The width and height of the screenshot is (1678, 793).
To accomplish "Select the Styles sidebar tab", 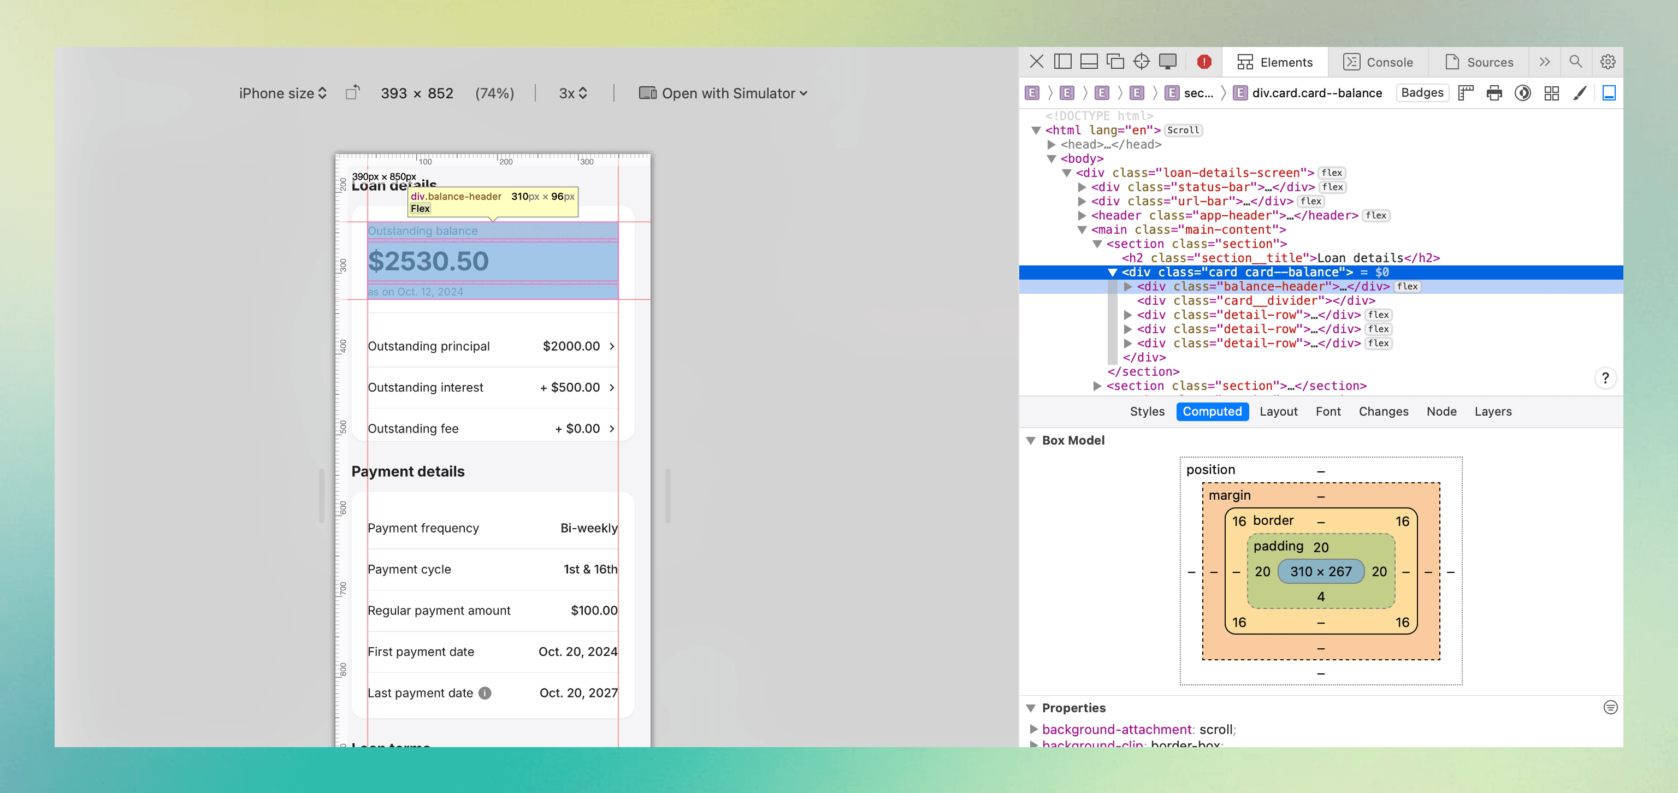I will click(x=1147, y=411).
